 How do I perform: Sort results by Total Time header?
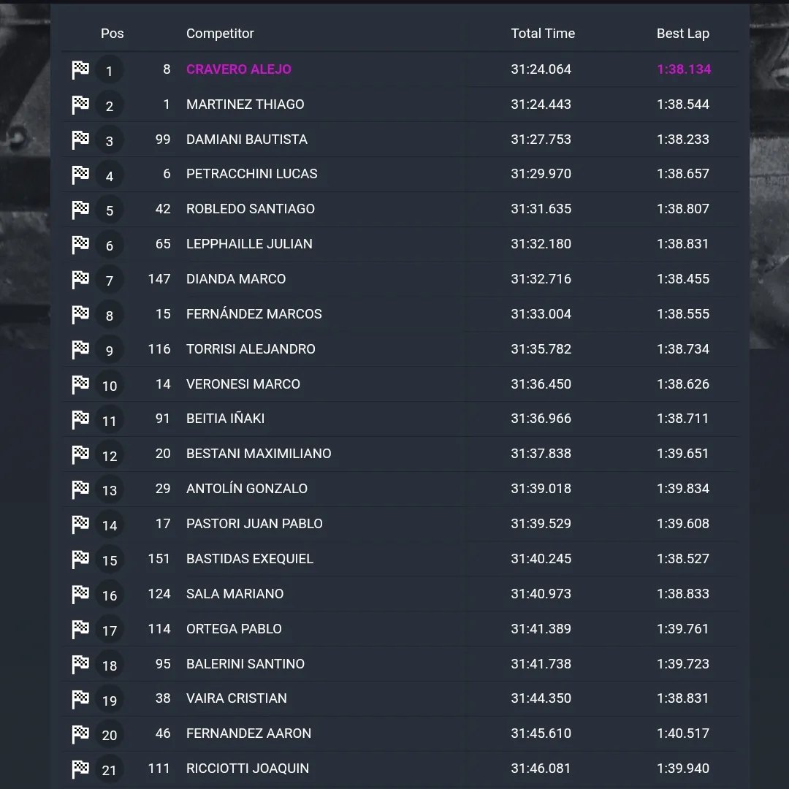[x=543, y=33]
